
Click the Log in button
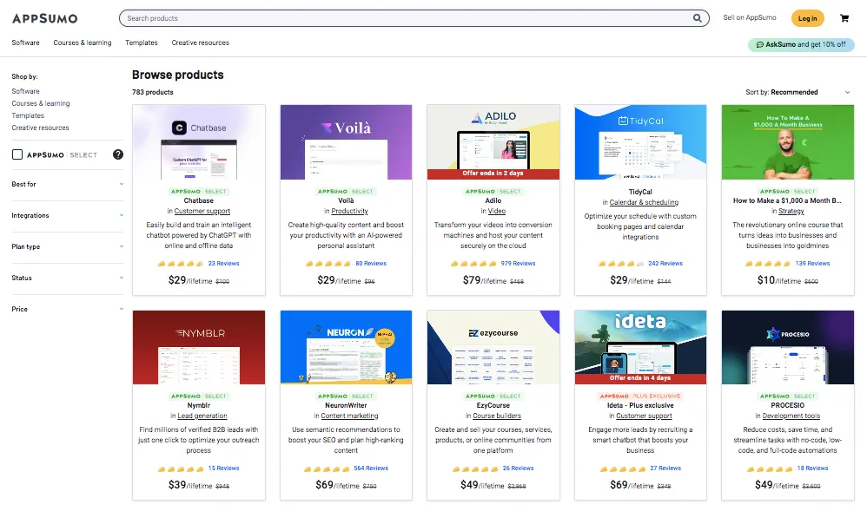(x=806, y=17)
